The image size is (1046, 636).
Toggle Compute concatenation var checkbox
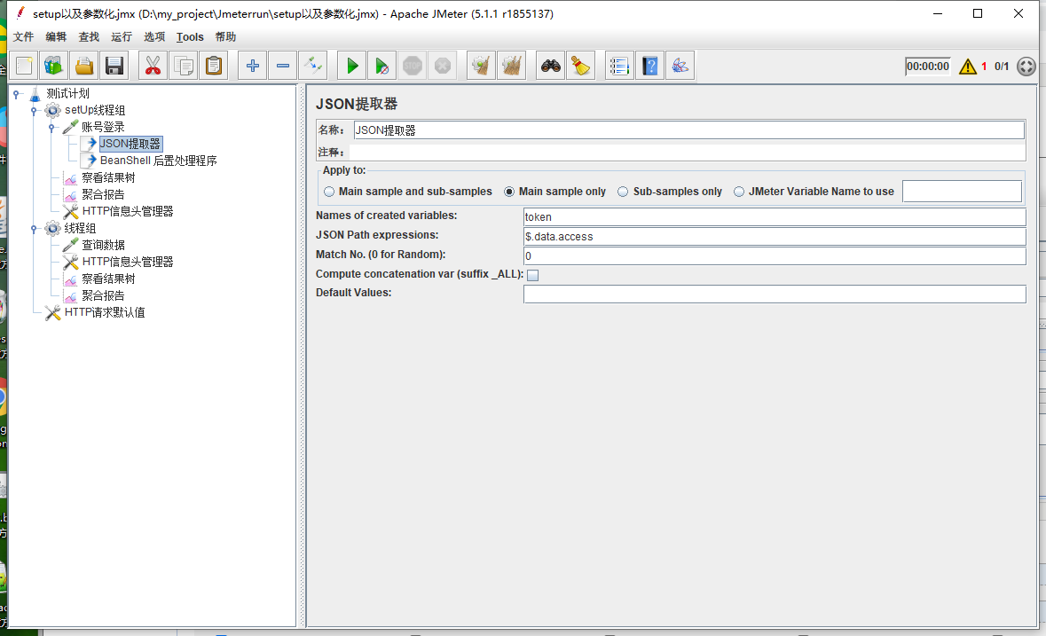pos(532,275)
